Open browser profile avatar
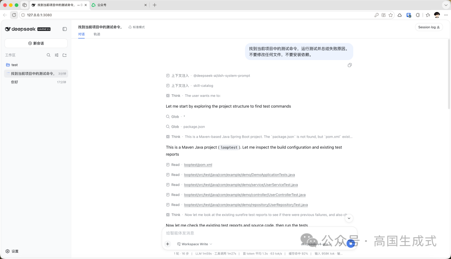 pos(437,15)
